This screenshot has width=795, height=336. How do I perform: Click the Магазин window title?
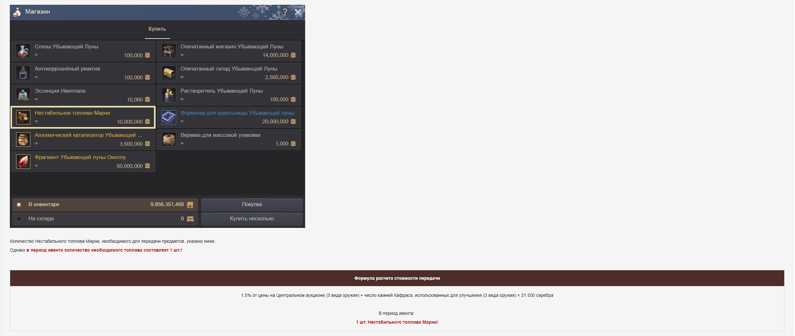pyautogui.click(x=38, y=12)
